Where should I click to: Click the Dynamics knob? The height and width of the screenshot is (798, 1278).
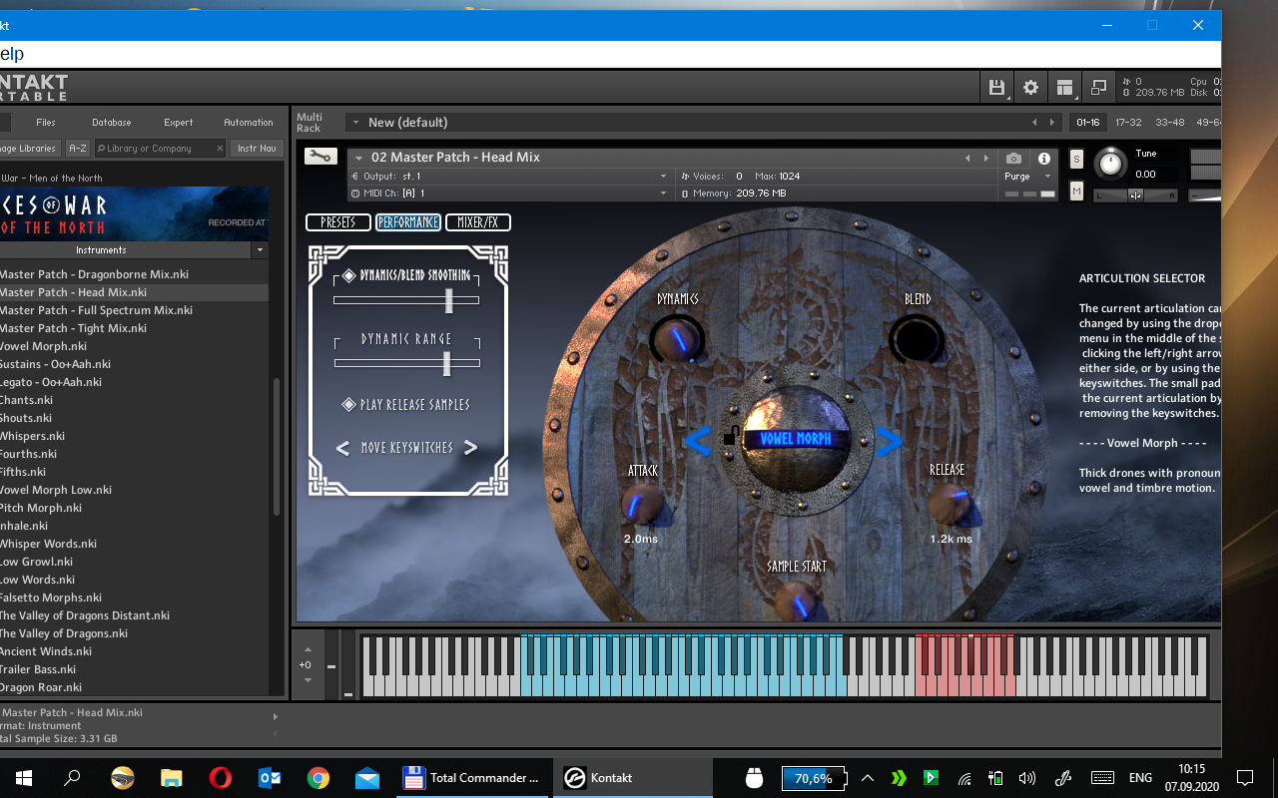tap(678, 340)
